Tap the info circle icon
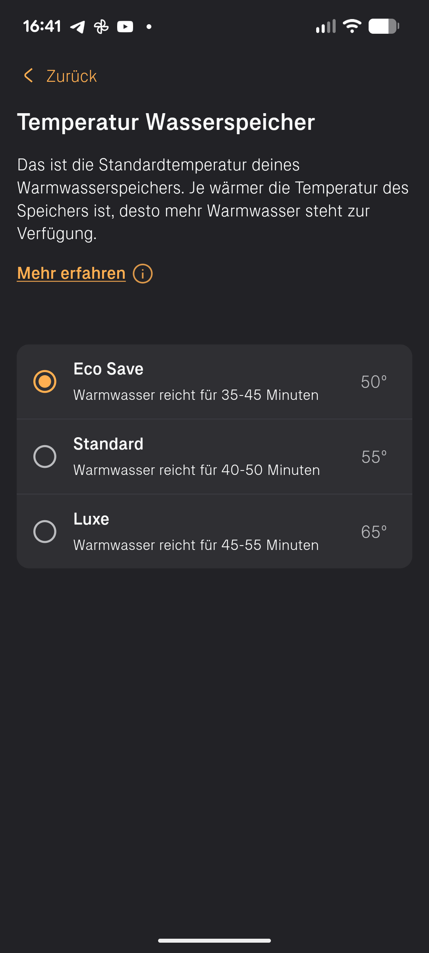The width and height of the screenshot is (429, 953). [x=143, y=274]
